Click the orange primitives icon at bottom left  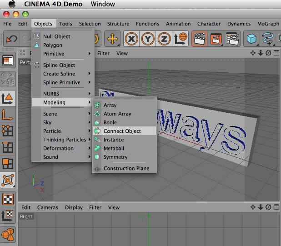8,235
